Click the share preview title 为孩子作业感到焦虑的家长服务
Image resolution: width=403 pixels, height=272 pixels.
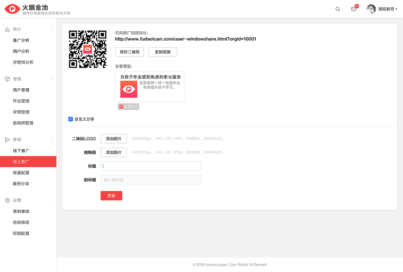[150, 77]
